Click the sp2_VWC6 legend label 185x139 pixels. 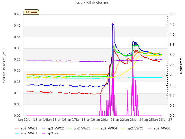point(162,128)
